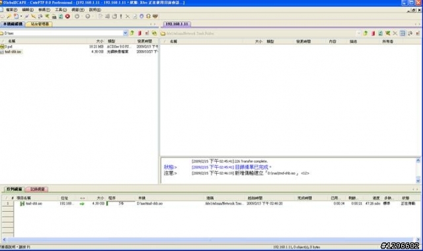
Task: Toggle remote pane list view icon
Action: coord(403,34)
